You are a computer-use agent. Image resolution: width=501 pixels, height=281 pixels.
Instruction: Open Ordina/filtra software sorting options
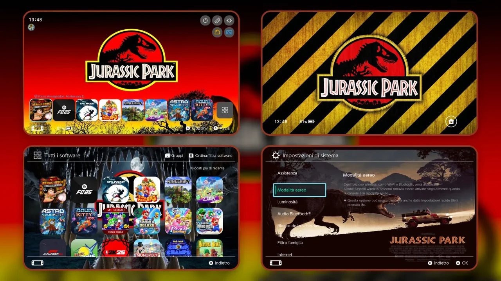[211, 155]
